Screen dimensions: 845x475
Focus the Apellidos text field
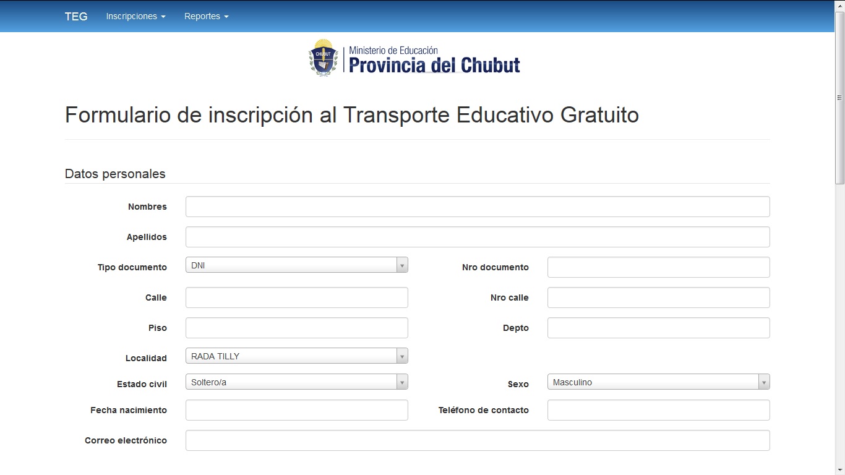tap(477, 237)
